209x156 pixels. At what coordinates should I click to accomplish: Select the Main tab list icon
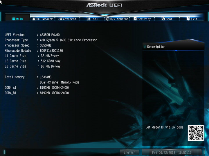click(x=13, y=19)
